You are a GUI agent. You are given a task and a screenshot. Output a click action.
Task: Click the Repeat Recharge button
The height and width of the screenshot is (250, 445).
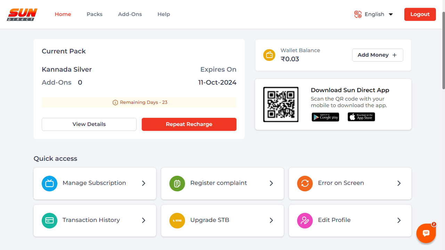(189, 124)
